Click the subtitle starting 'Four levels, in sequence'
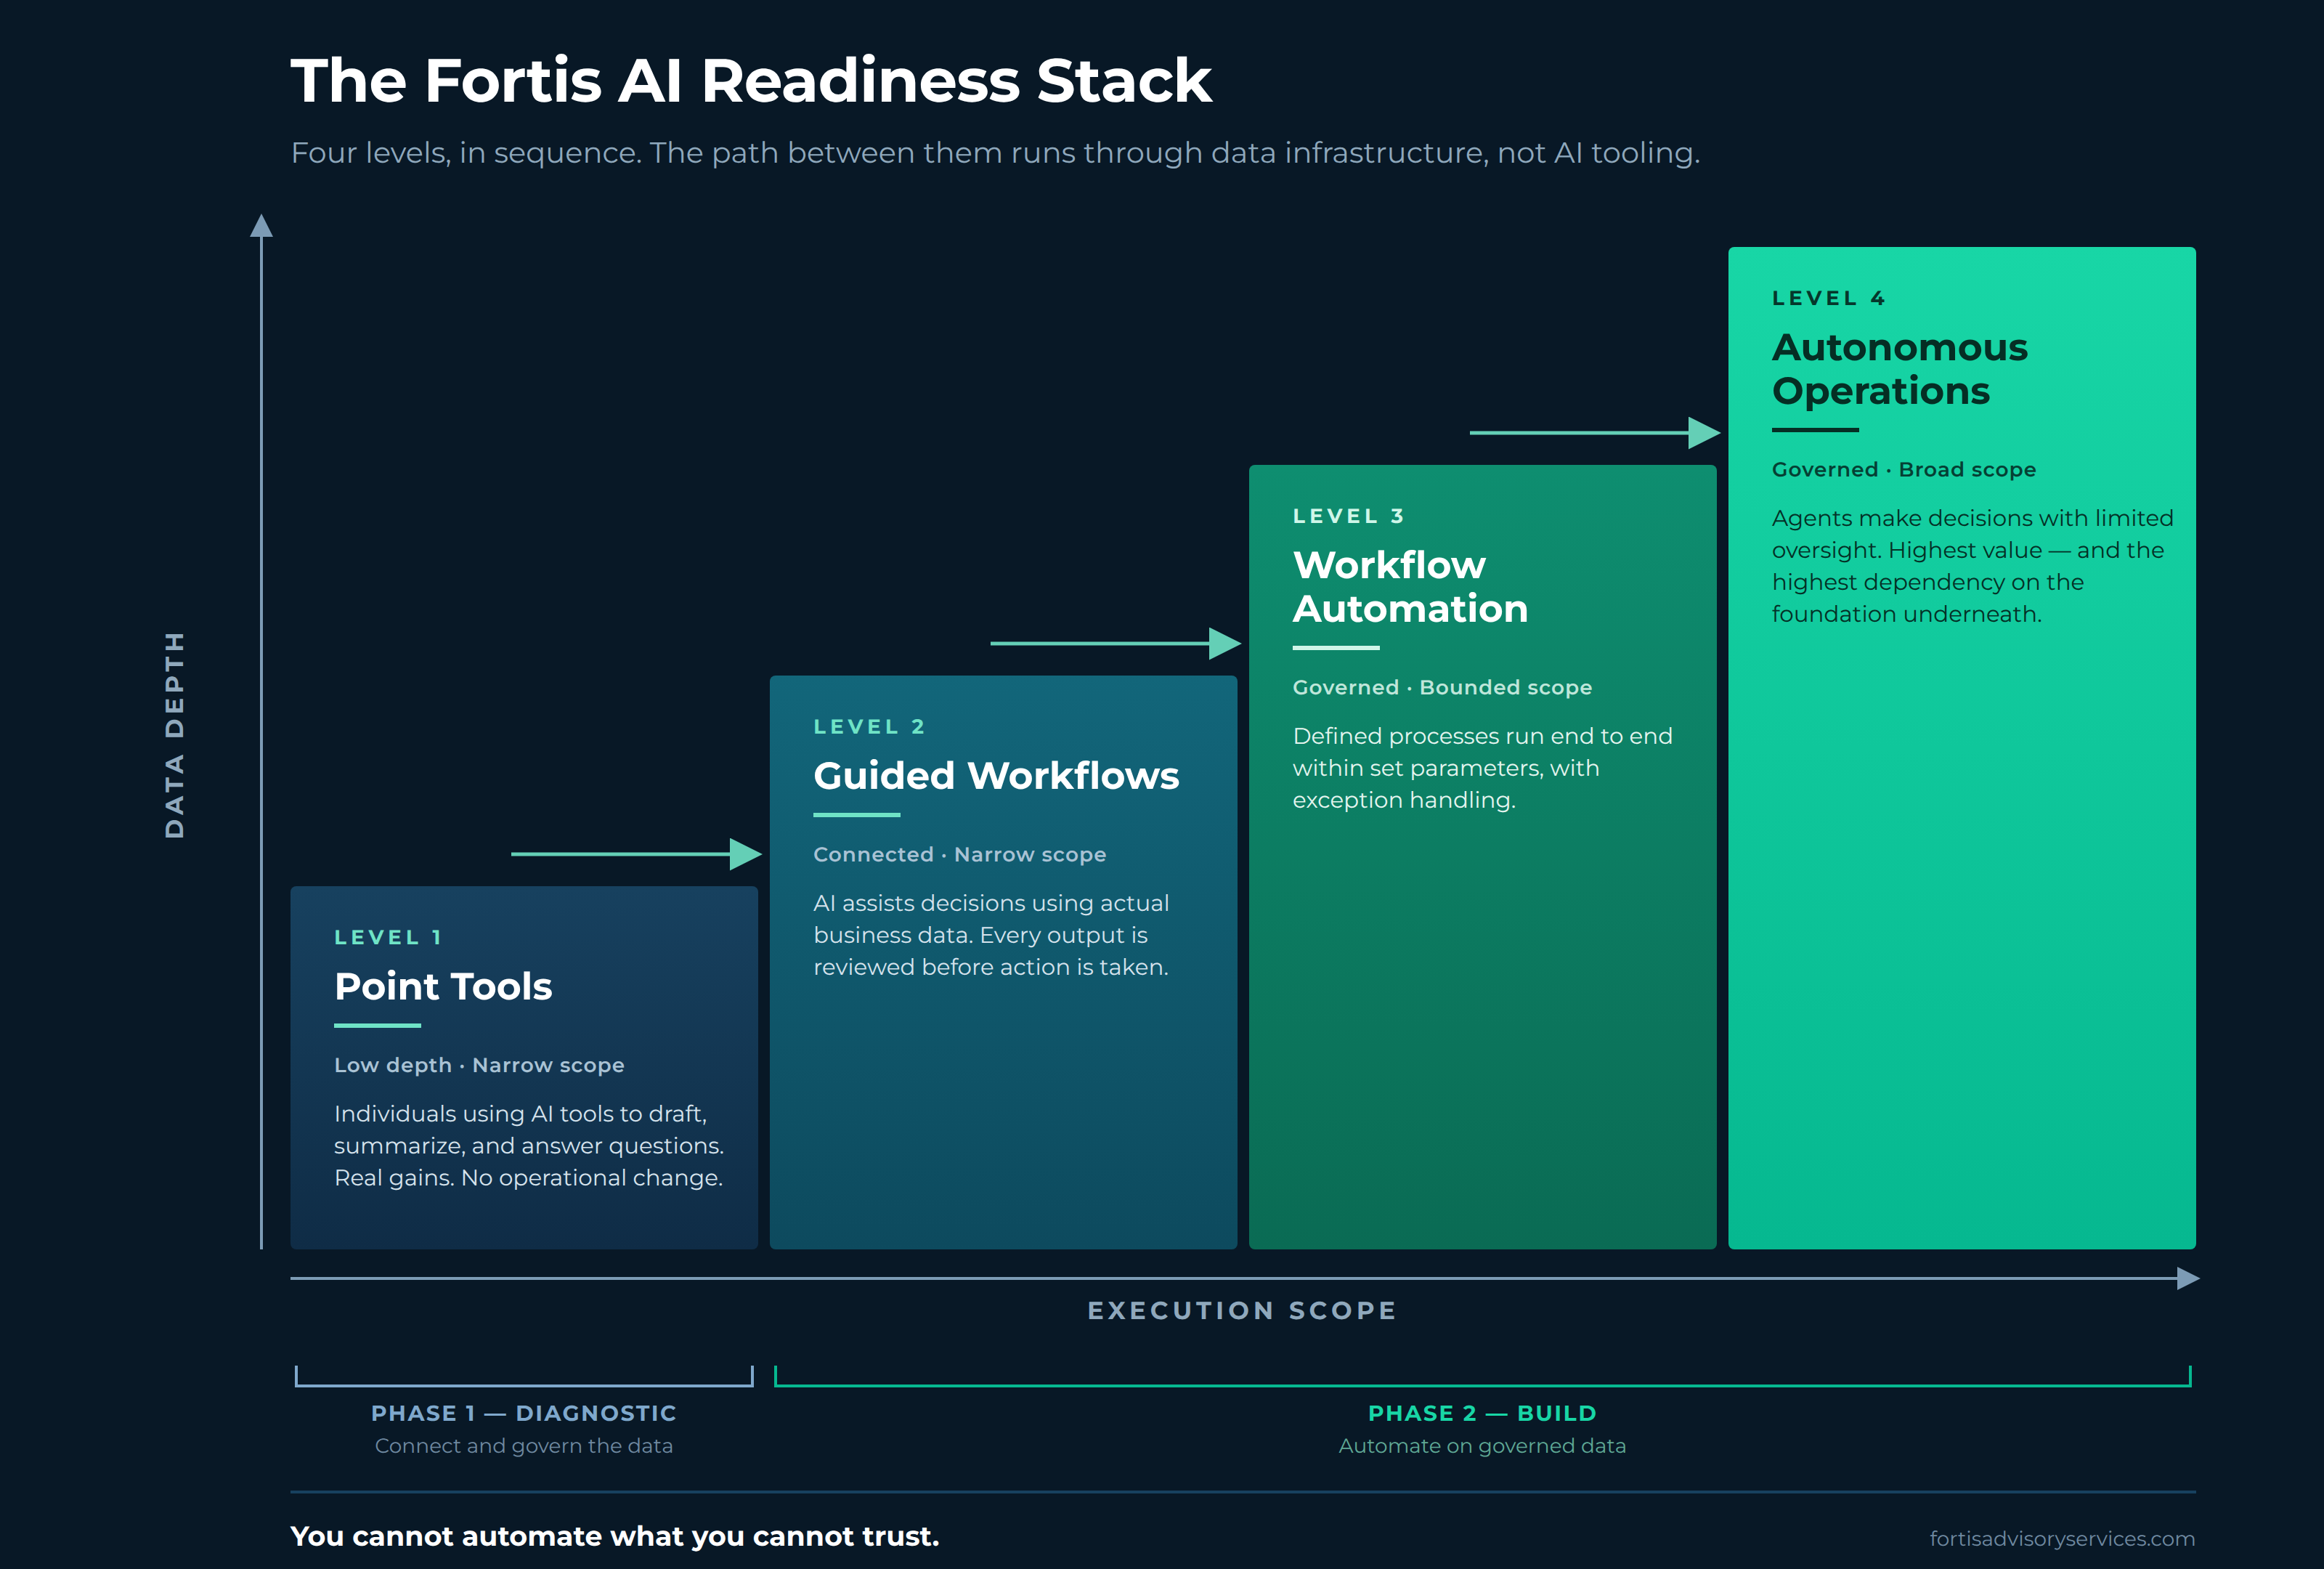 tap(995, 153)
